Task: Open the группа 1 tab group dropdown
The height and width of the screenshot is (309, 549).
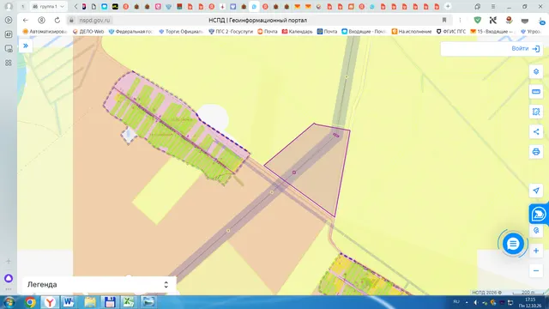Action: click(48, 6)
